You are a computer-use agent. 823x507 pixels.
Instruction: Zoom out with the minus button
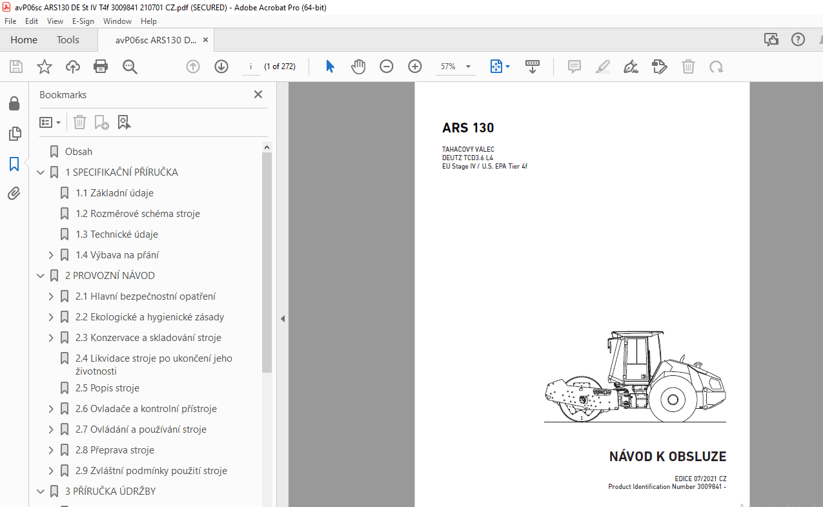387,67
